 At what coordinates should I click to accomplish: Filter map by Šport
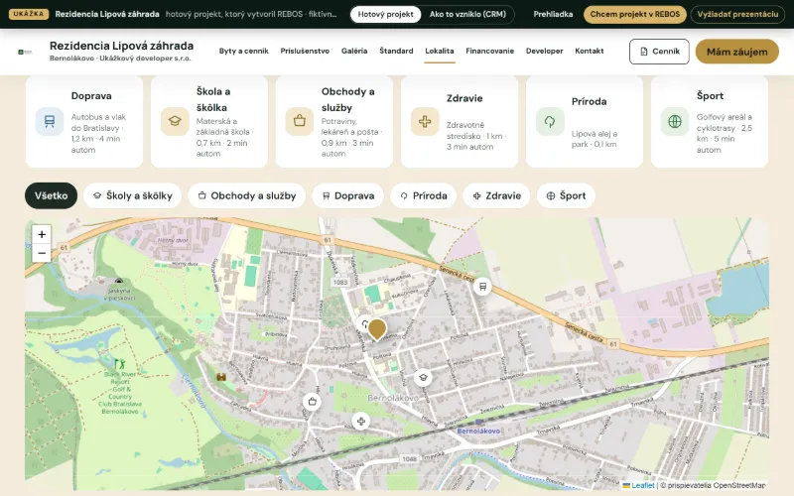566,195
